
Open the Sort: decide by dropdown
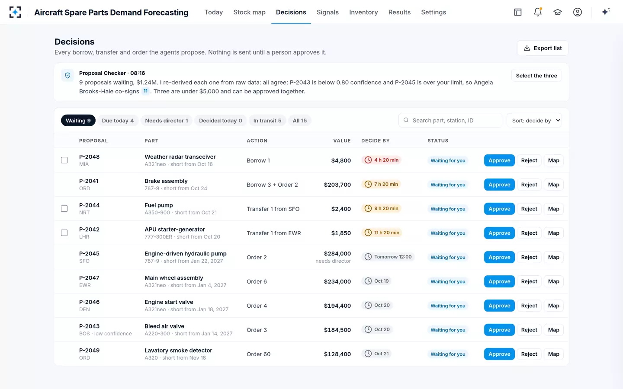pos(534,121)
